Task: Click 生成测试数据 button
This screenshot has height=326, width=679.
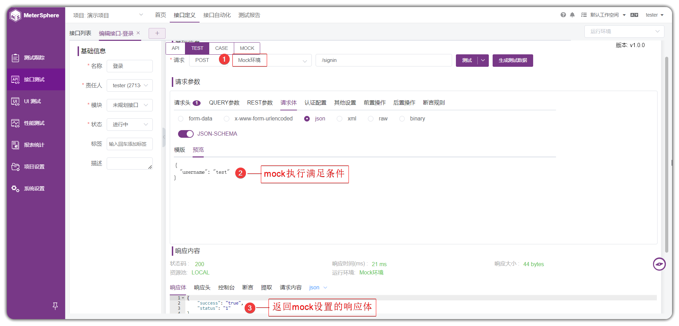Action: tap(513, 60)
